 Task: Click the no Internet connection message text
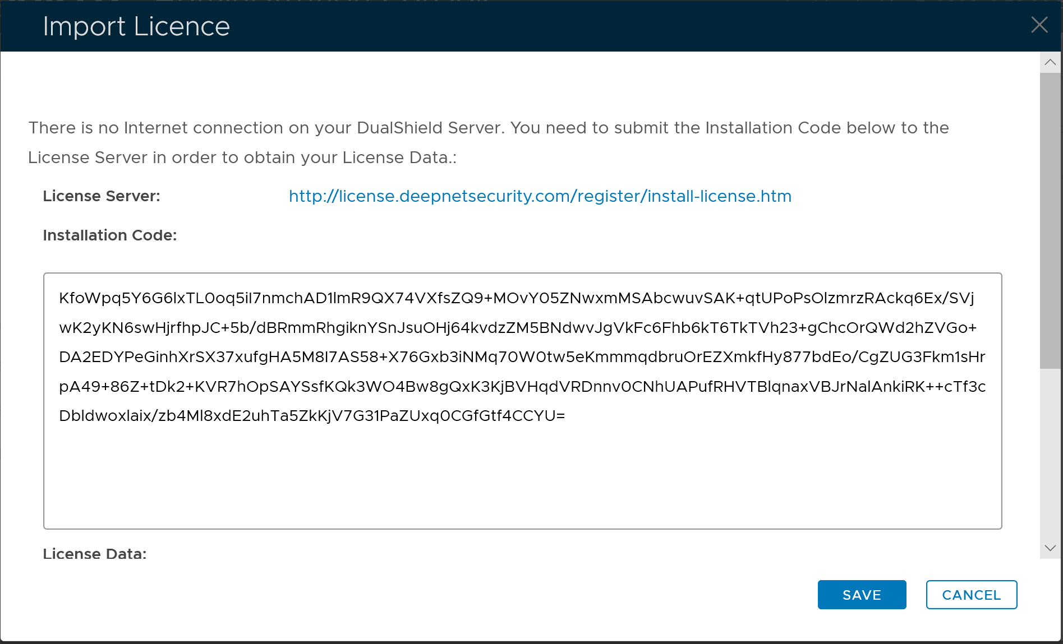(x=488, y=128)
